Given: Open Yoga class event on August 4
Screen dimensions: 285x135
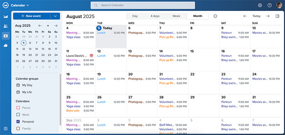Looking at the screenshot, I should (x=80, y=37).
